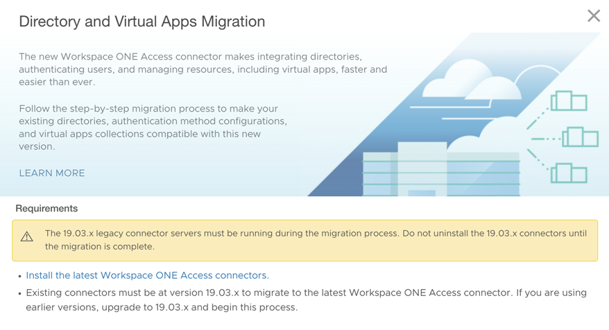Click the 'Requirements' heading
This screenshot has width=609, height=330.
pos(46,209)
